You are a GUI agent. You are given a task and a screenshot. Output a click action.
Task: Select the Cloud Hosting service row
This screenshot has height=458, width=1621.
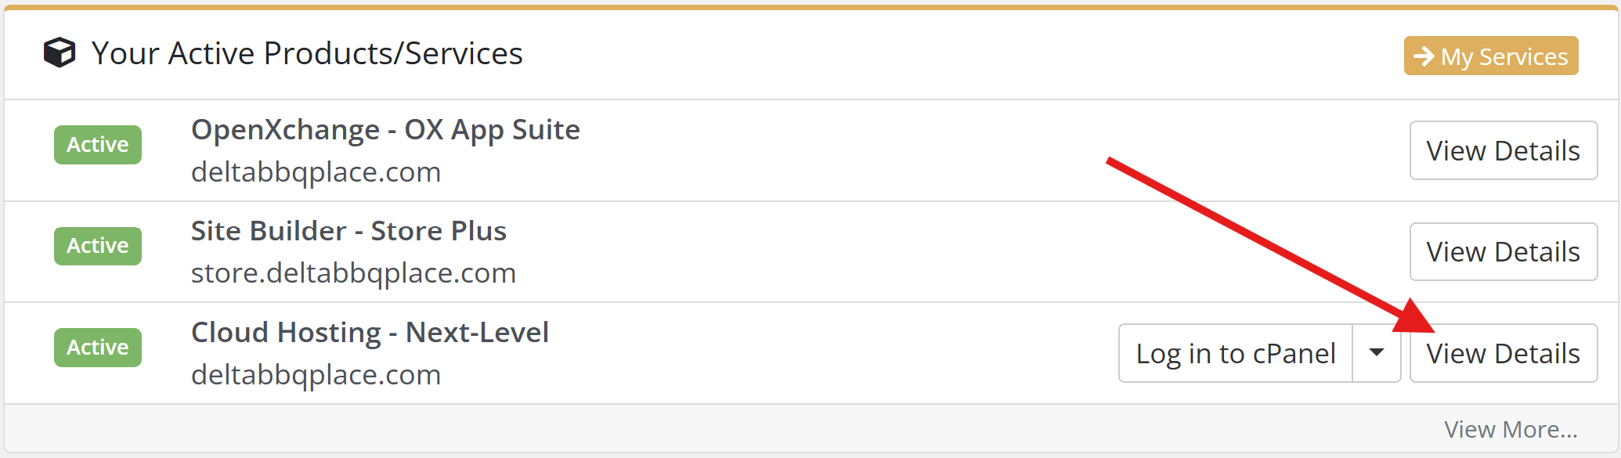coord(783,354)
